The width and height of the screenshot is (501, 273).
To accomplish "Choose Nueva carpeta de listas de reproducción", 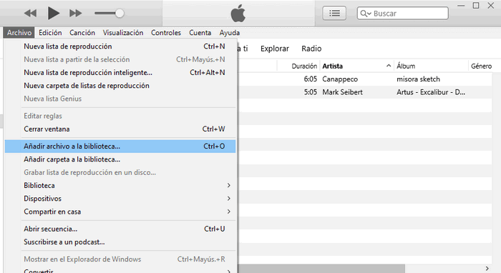I will coord(120,86).
